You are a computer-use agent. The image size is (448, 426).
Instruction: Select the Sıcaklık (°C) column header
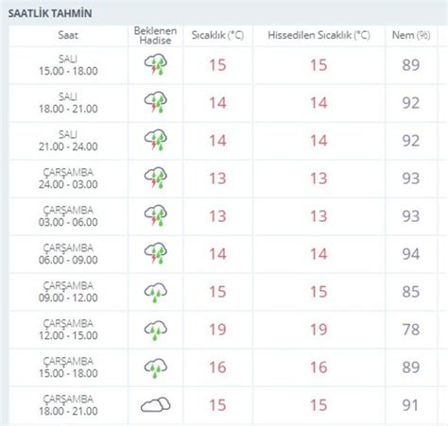pyautogui.click(x=217, y=35)
